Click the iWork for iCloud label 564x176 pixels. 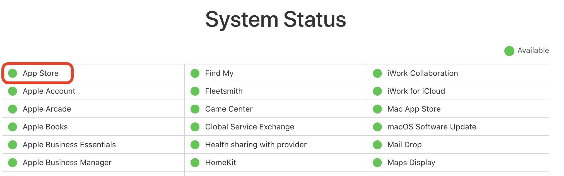click(x=416, y=91)
